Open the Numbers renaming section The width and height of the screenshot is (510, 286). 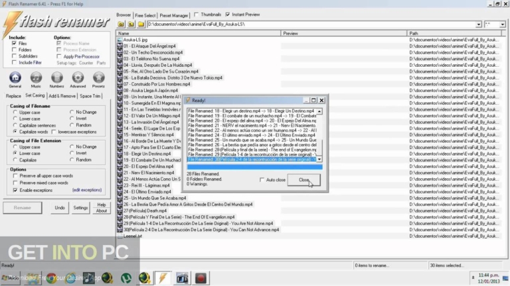pyautogui.click(x=57, y=78)
